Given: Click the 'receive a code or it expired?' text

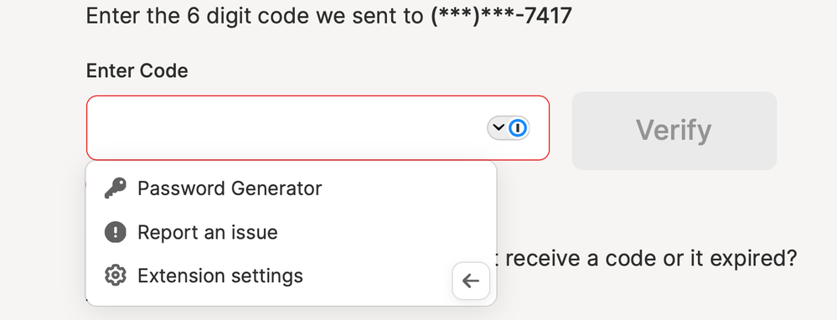Looking at the screenshot, I should pyautogui.click(x=651, y=259).
